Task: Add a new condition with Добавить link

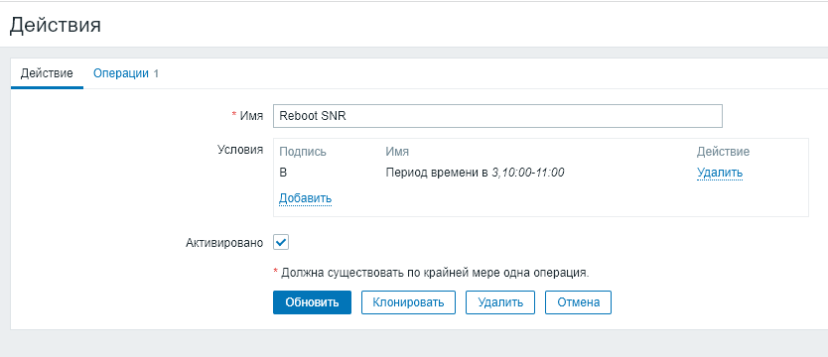Action: [x=305, y=198]
